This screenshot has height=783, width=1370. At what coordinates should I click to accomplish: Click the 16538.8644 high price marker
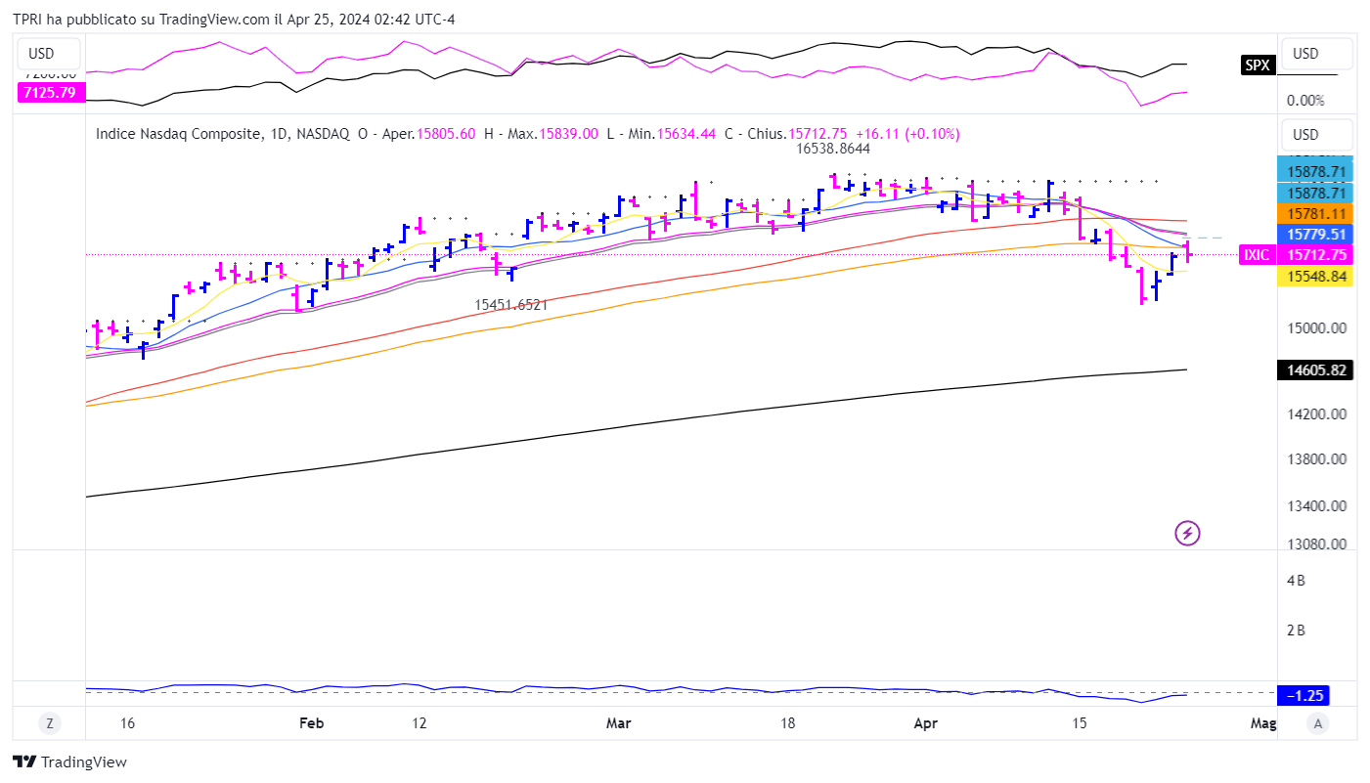tap(832, 149)
